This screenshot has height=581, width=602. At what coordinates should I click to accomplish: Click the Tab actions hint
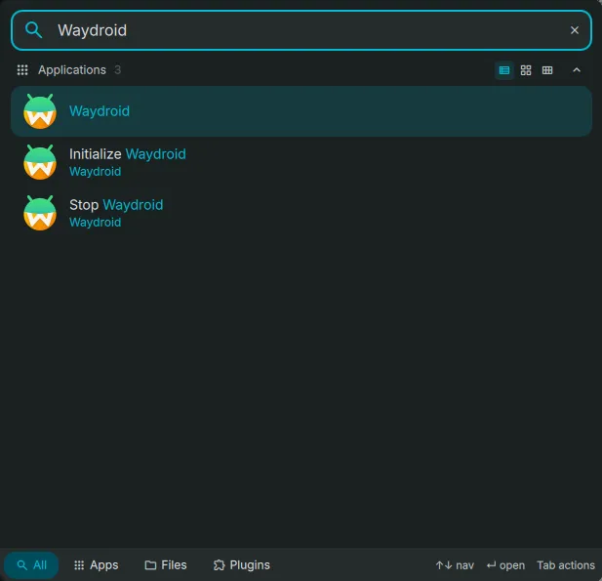click(565, 565)
